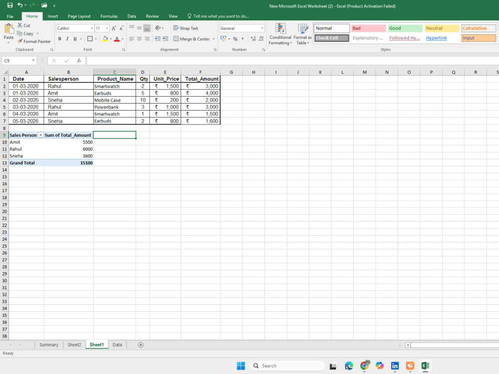Click the Save icon in Quick Access Toolbar
The width and height of the screenshot is (499, 374).
[x=10, y=5]
